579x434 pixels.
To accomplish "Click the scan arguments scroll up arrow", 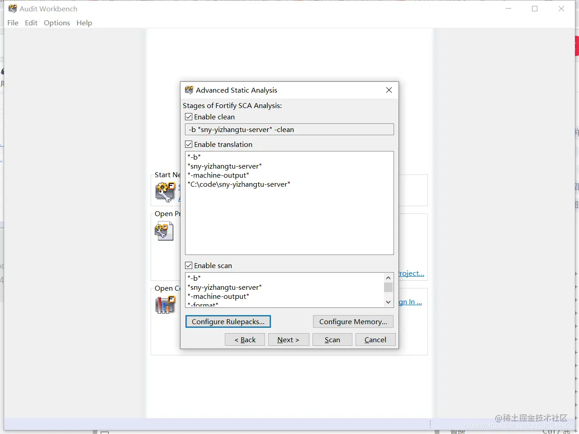I will click(x=388, y=278).
